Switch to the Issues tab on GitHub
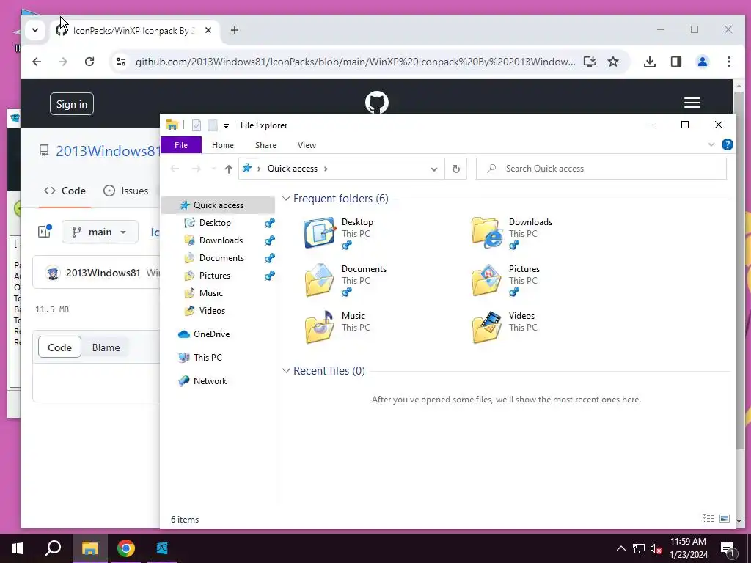 [x=126, y=191]
